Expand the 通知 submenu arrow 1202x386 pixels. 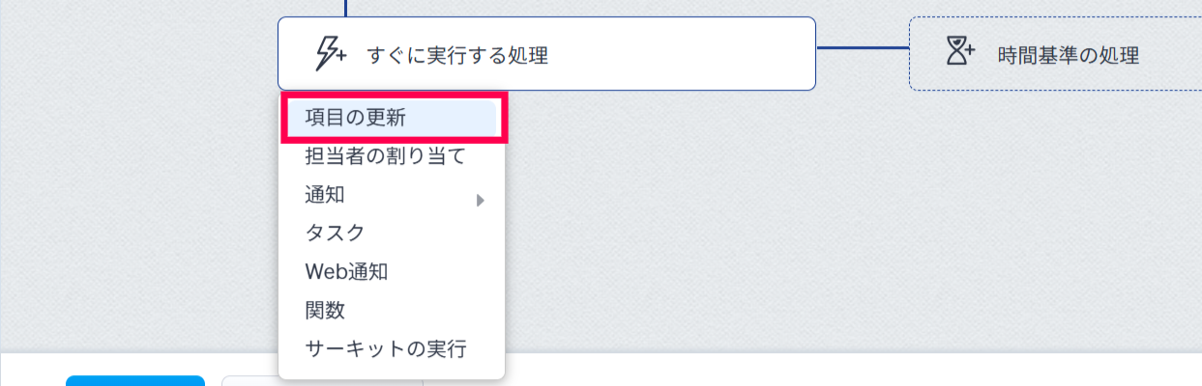[x=480, y=200]
